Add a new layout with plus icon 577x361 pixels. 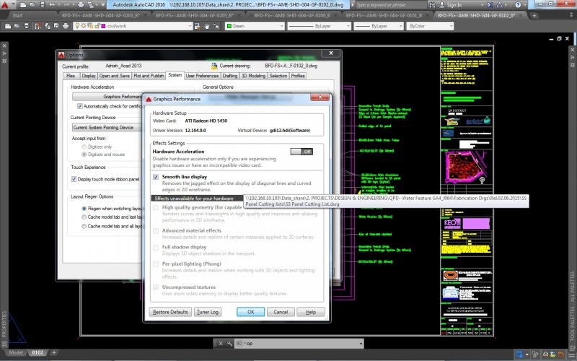click(54, 352)
